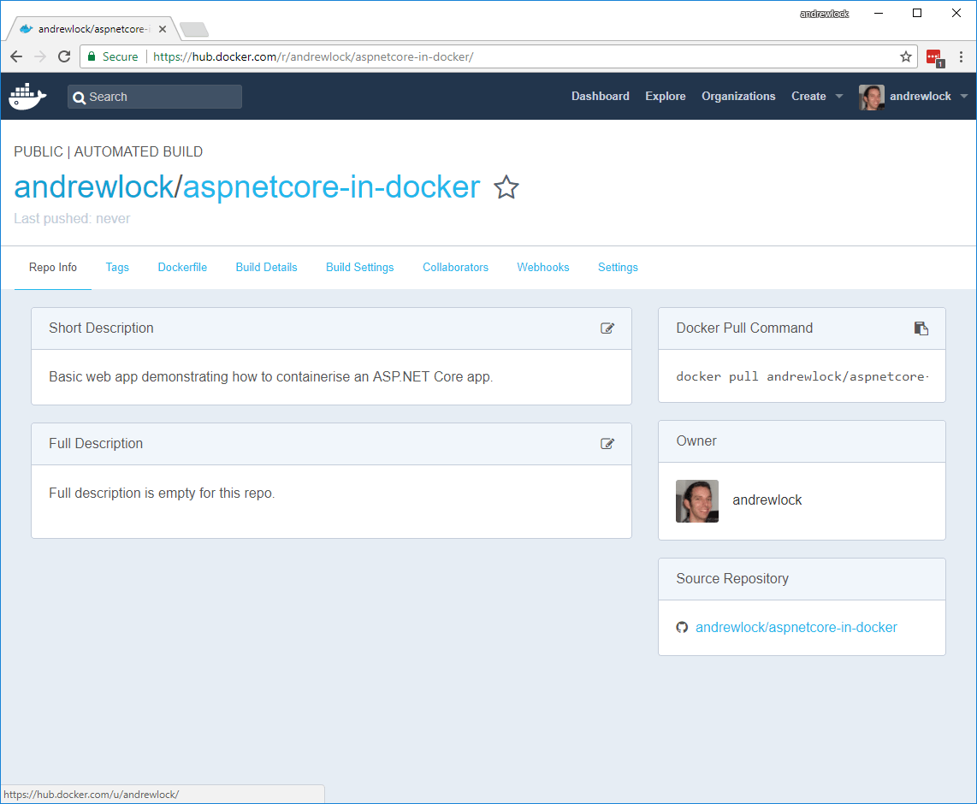This screenshot has height=804, width=977.
Task: Open the andrewlock/aspnetcore-in-docker source repository link
Action: (x=796, y=627)
